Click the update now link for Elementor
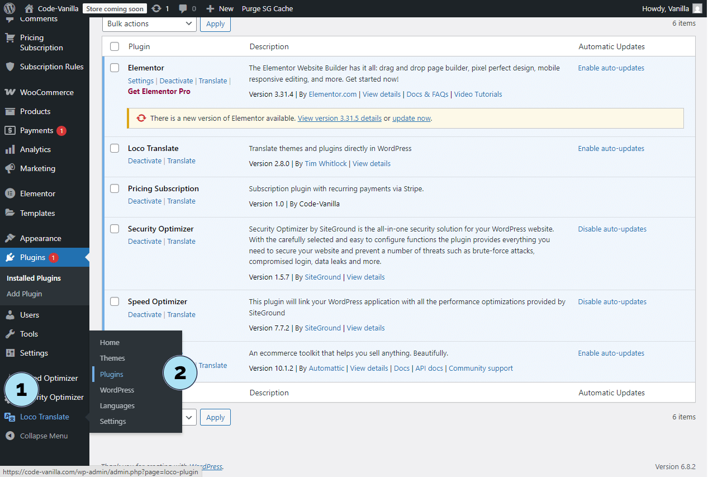The image size is (708, 477). (x=411, y=118)
